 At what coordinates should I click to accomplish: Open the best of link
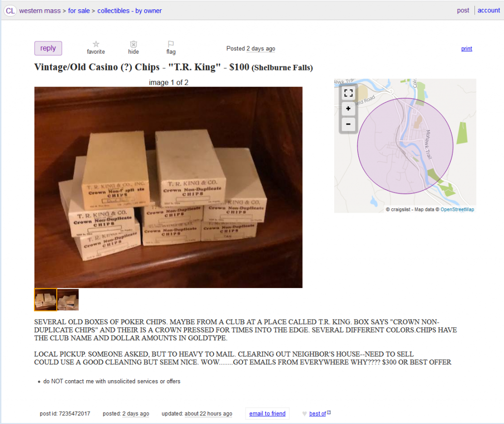[317, 414]
